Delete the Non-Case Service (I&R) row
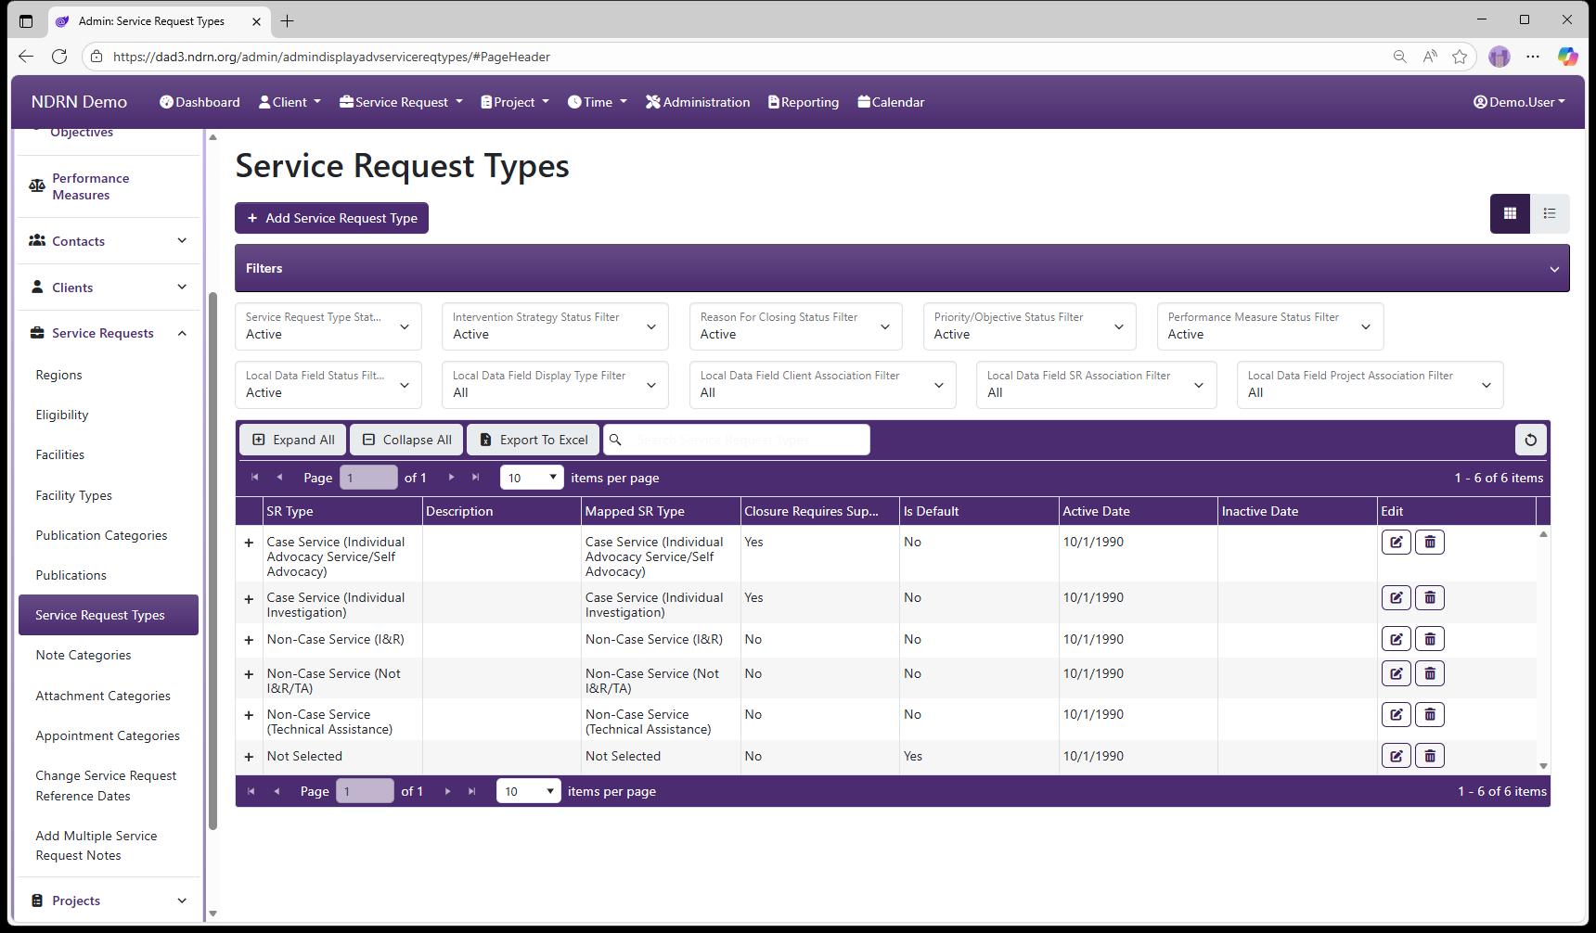This screenshot has width=1596, height=933. click(1430, 639)
